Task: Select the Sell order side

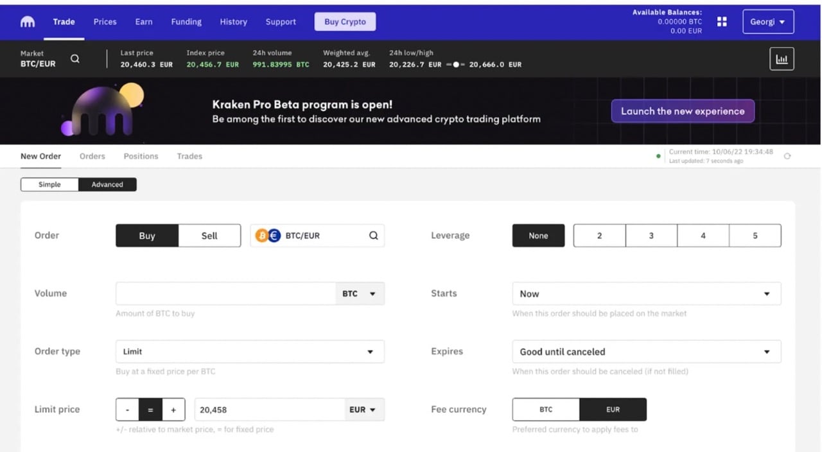Action: pos(209,236)
